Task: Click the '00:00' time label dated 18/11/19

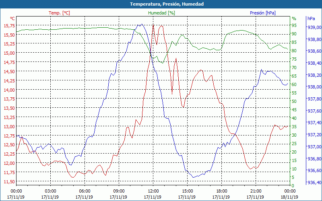Action: [290, 191]
